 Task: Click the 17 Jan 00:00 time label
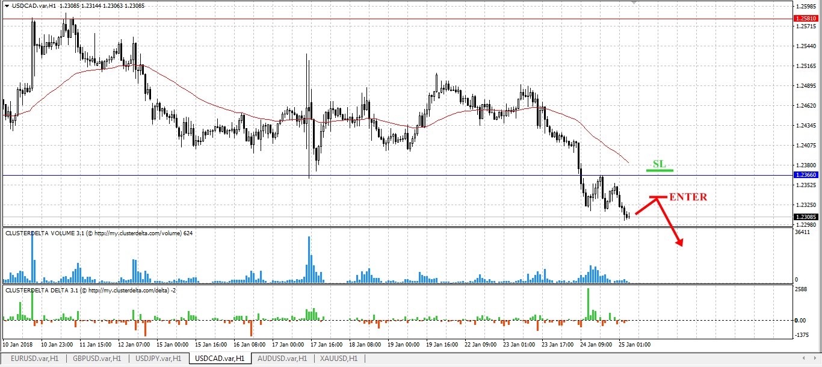288,345
